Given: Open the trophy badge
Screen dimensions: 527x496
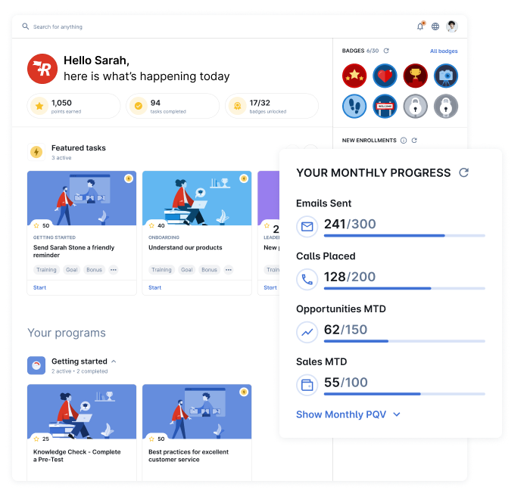Looking at the screenshot, I should tap(416, 76).
